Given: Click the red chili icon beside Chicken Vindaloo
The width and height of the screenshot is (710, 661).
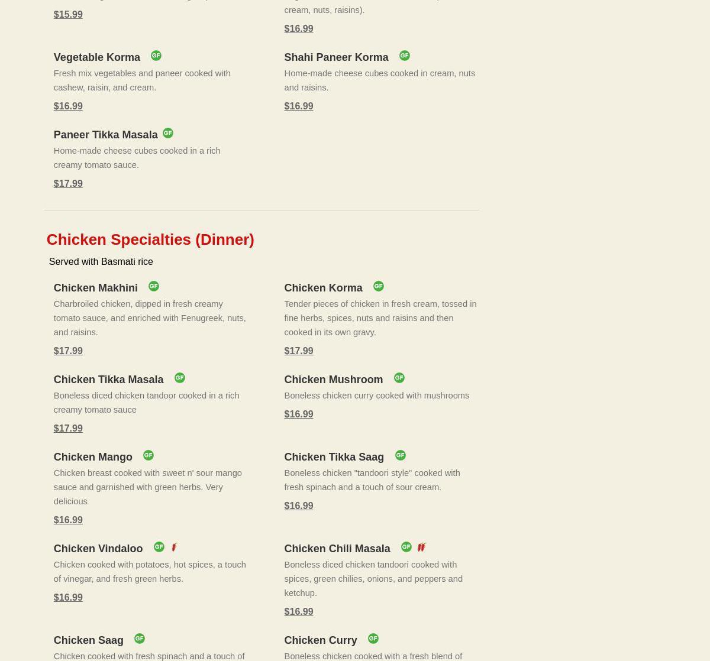Looking at the screenshot, I should [x=175, y=547].
